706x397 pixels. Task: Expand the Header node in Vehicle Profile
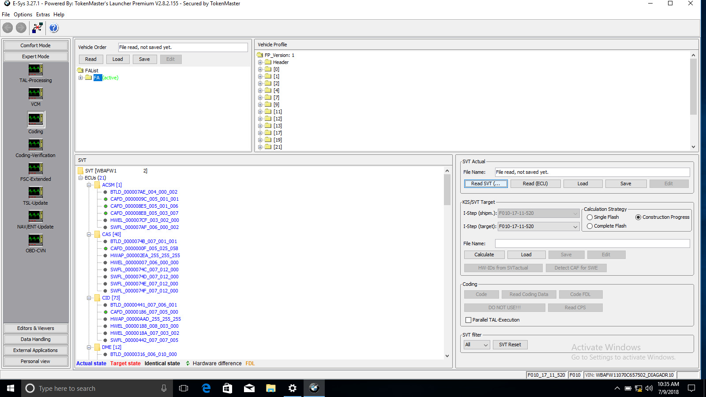pyautogui.click(x=260, y=63)
